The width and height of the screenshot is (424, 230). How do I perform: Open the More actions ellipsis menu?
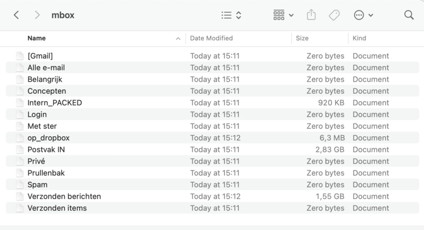click(x=364, y=15)
